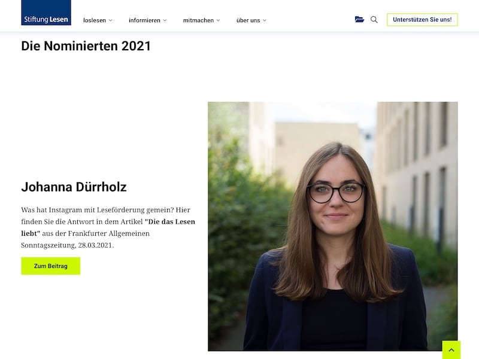The image size is (479, 359).
Task: Click the bold article title "Die das Lesen liebt"
Action: coord(170,221)
